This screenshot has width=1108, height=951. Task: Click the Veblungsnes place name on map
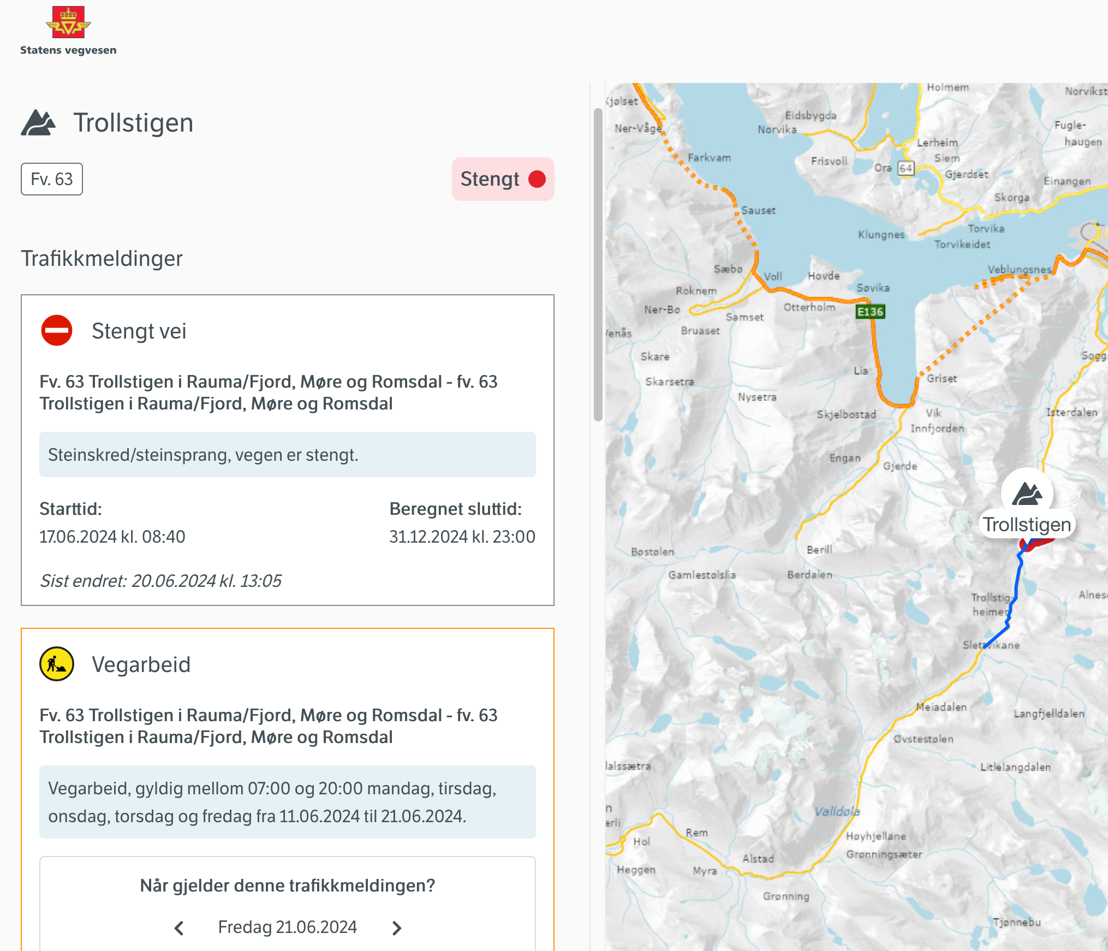[1018, 269]
